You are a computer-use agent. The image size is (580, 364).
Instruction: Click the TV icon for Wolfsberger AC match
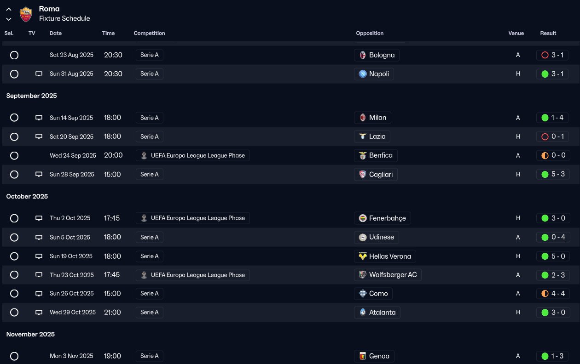(39, 275)
